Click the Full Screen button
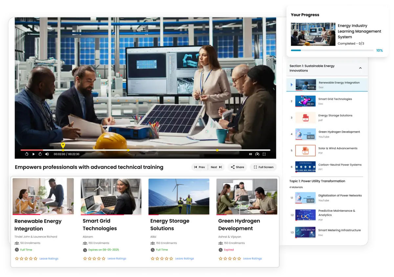 pyautogui.click(x=263, y=167)
